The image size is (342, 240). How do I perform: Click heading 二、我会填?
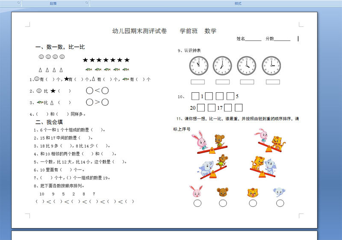(49, 122)
